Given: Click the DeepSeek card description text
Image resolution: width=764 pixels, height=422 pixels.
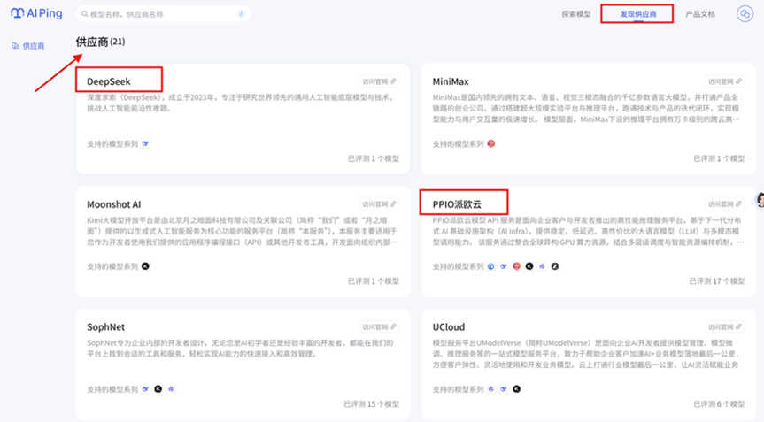Looking at the screenshot, I should [x=240, y=103].
